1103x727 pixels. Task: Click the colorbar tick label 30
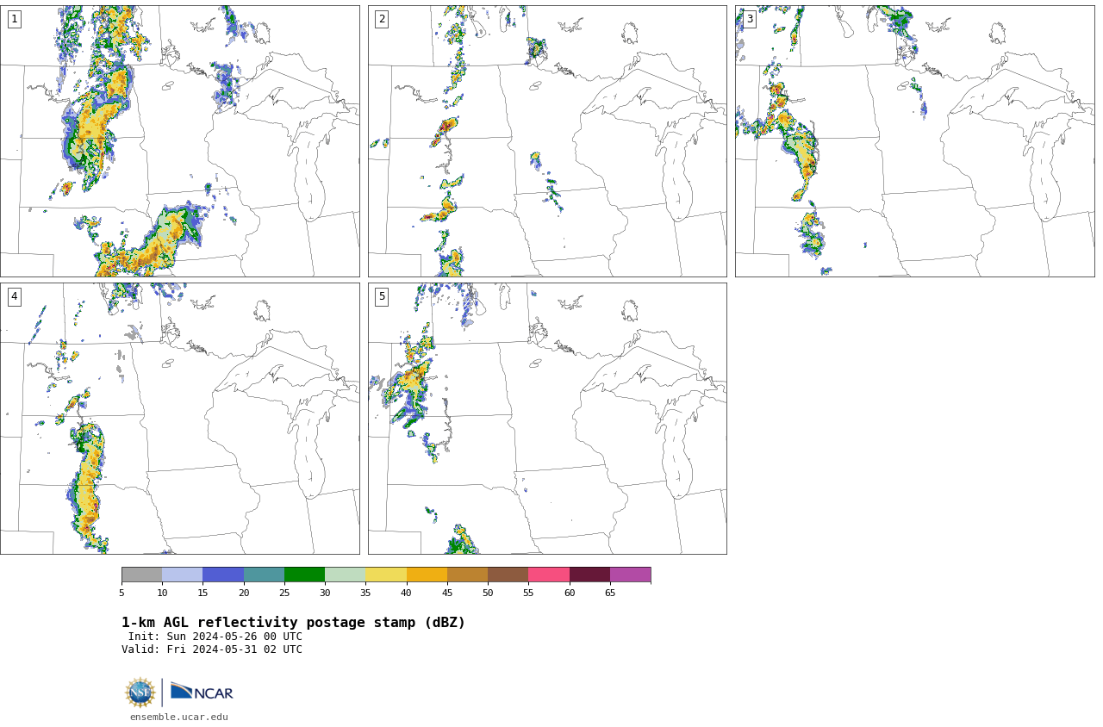[325, 593]
